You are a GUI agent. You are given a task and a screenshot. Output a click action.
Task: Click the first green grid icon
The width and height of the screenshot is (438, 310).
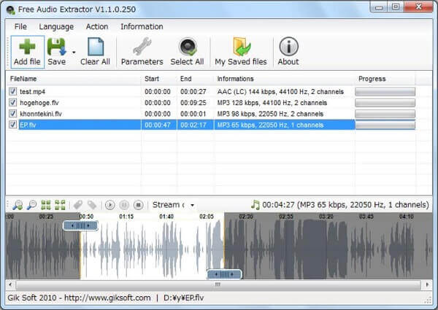point(46,205)
